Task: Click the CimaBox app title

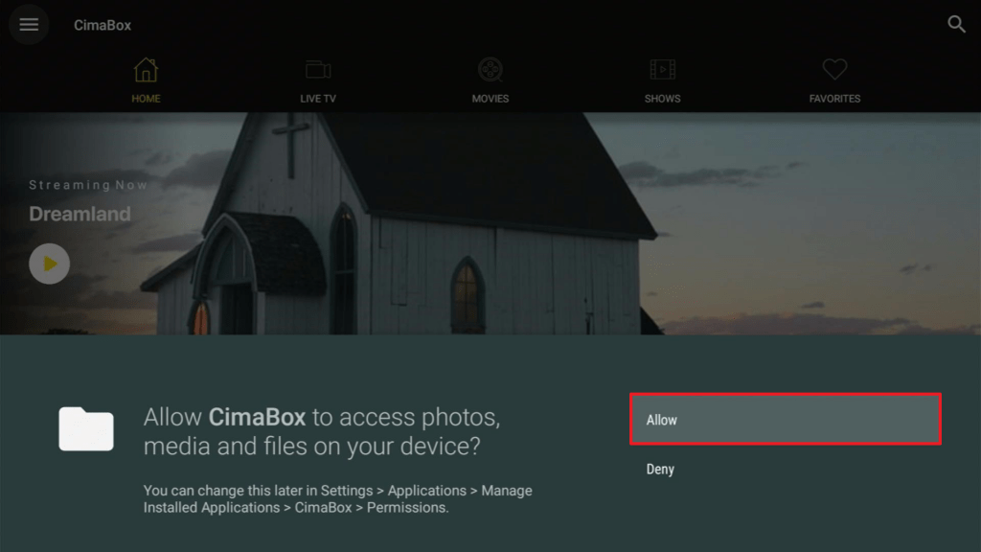Action: 103,25
